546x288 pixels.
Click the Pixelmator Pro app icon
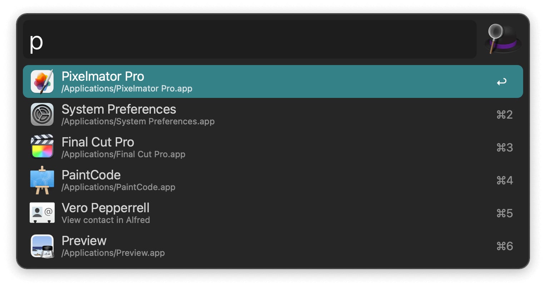pos(42,81)
